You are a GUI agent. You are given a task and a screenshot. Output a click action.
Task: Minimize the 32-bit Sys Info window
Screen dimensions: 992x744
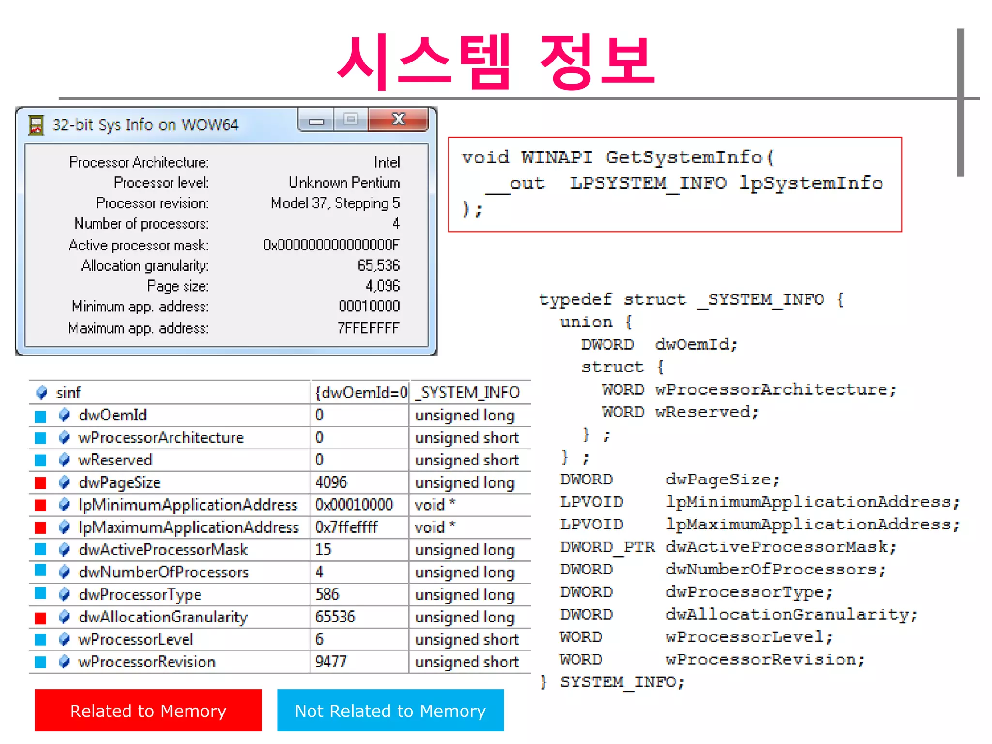click(316, 120)
